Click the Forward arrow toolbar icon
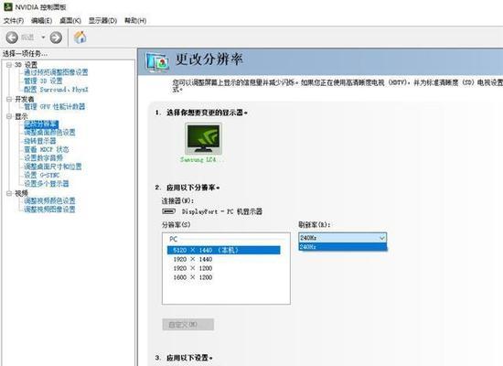Viewport: 503px width, 366px height. (56, 38)
